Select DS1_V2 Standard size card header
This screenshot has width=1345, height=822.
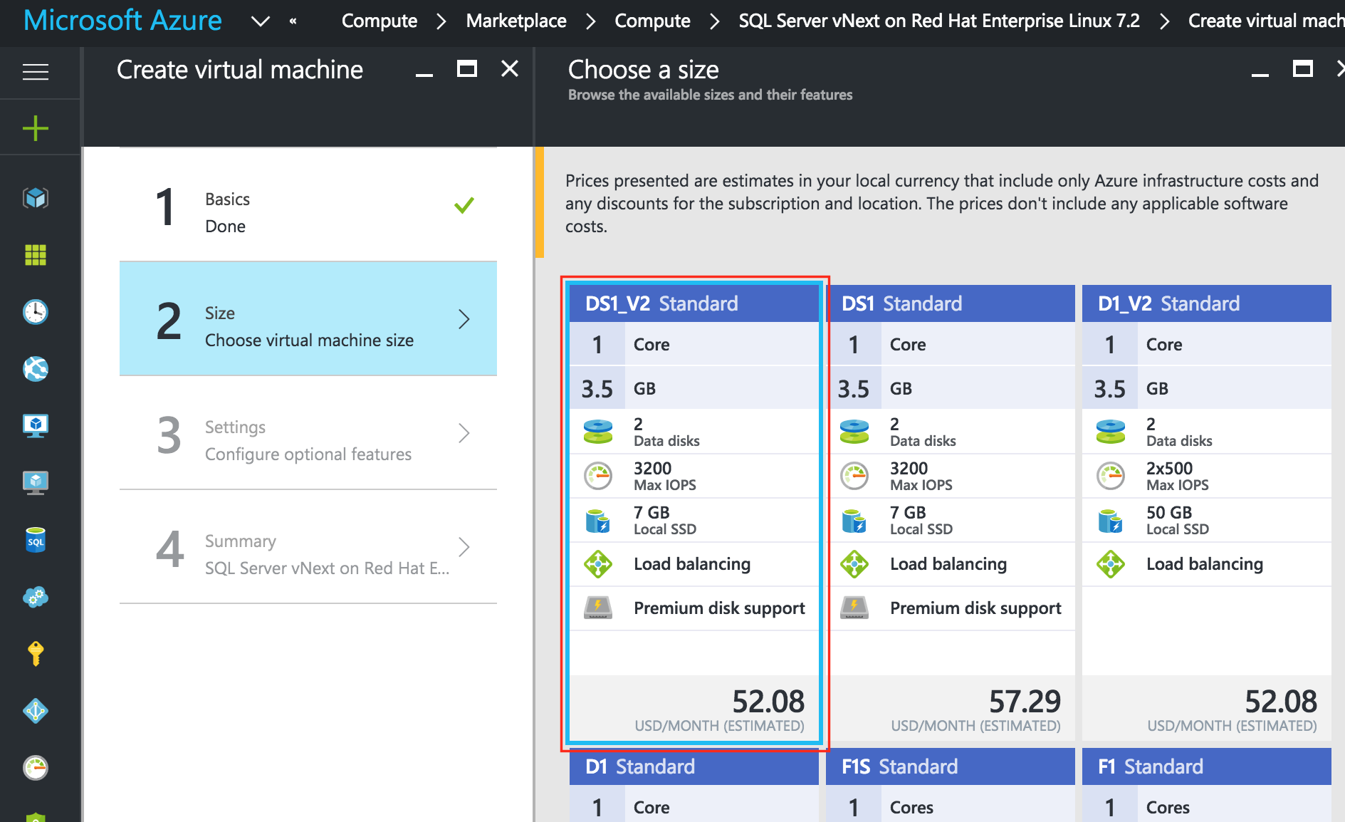coord(694,303)
